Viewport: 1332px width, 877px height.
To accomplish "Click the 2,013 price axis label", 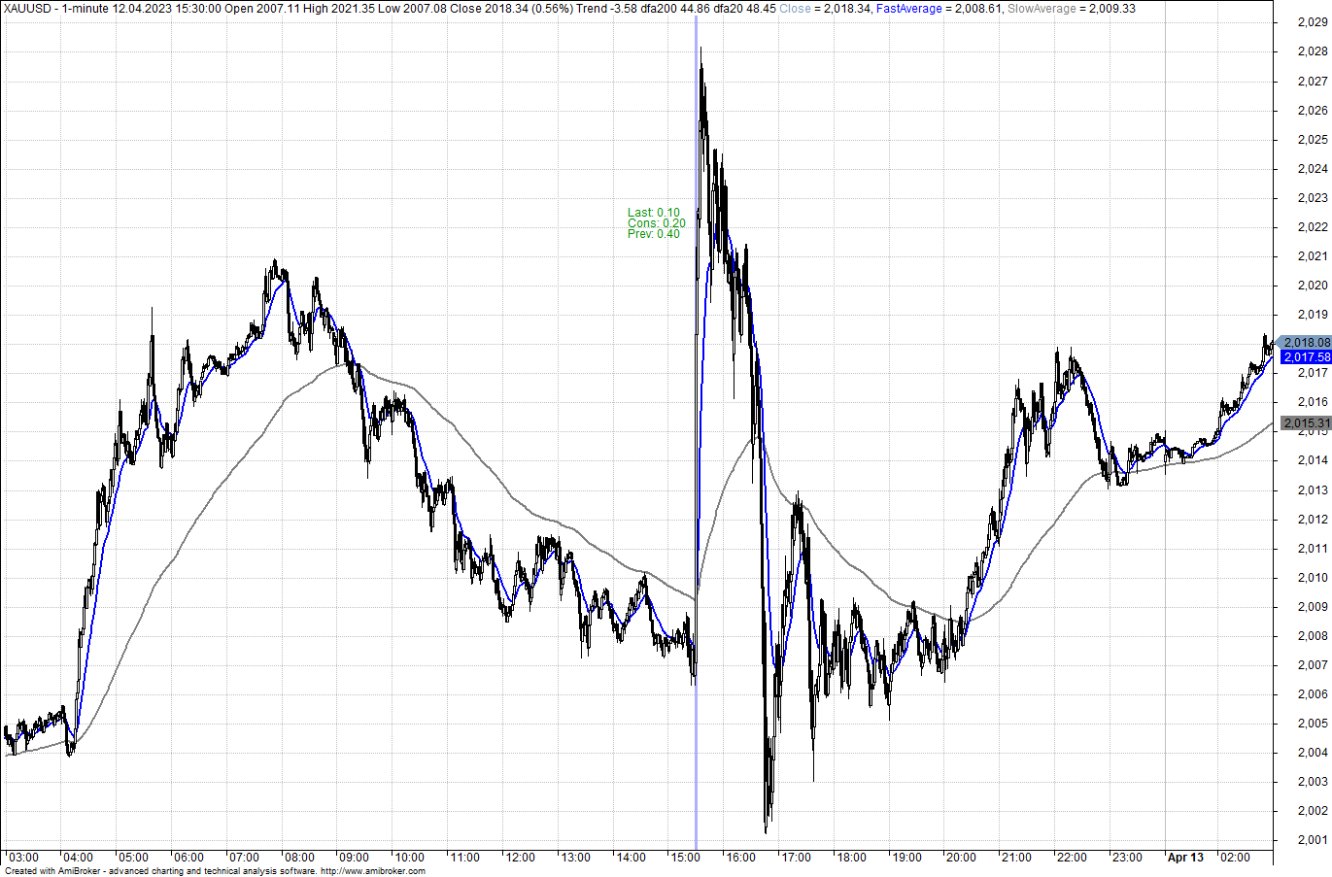I will pos(1313,490).
